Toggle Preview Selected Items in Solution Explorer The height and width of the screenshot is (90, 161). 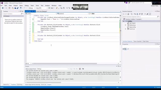click(150, 14)
